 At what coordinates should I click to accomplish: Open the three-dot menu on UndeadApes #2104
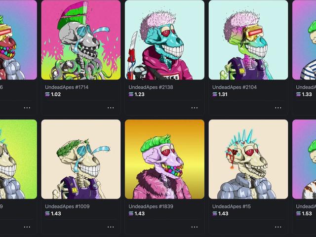pos(278,108)
